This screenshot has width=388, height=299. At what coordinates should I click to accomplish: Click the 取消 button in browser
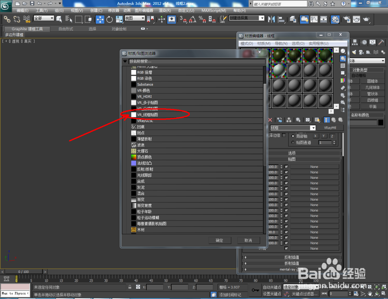coord(248,240)
